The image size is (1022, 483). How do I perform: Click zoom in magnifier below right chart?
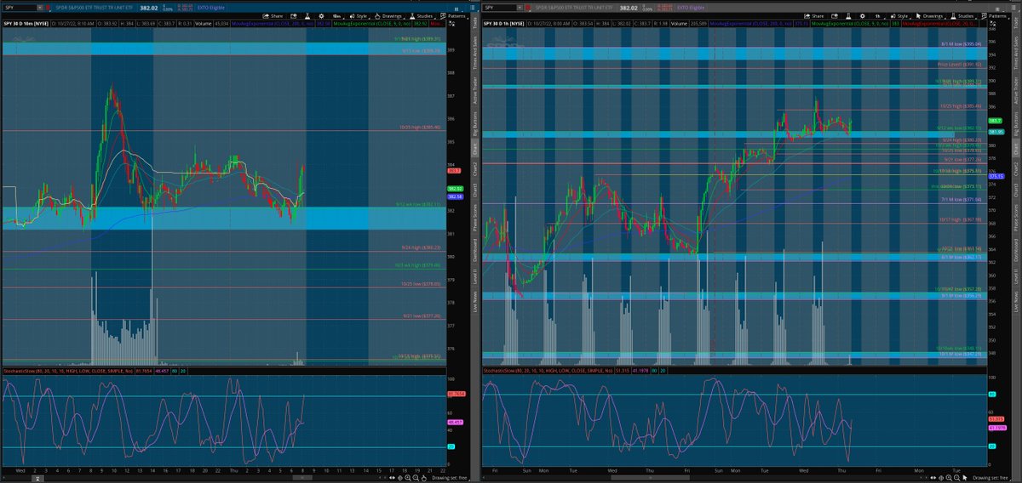point(949,478)
